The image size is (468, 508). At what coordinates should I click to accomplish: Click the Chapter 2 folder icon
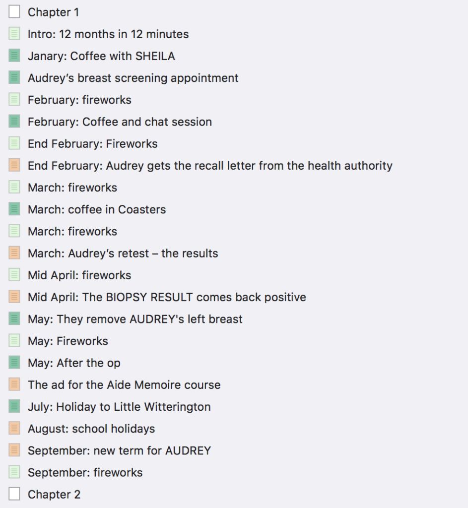click(14, 494)
